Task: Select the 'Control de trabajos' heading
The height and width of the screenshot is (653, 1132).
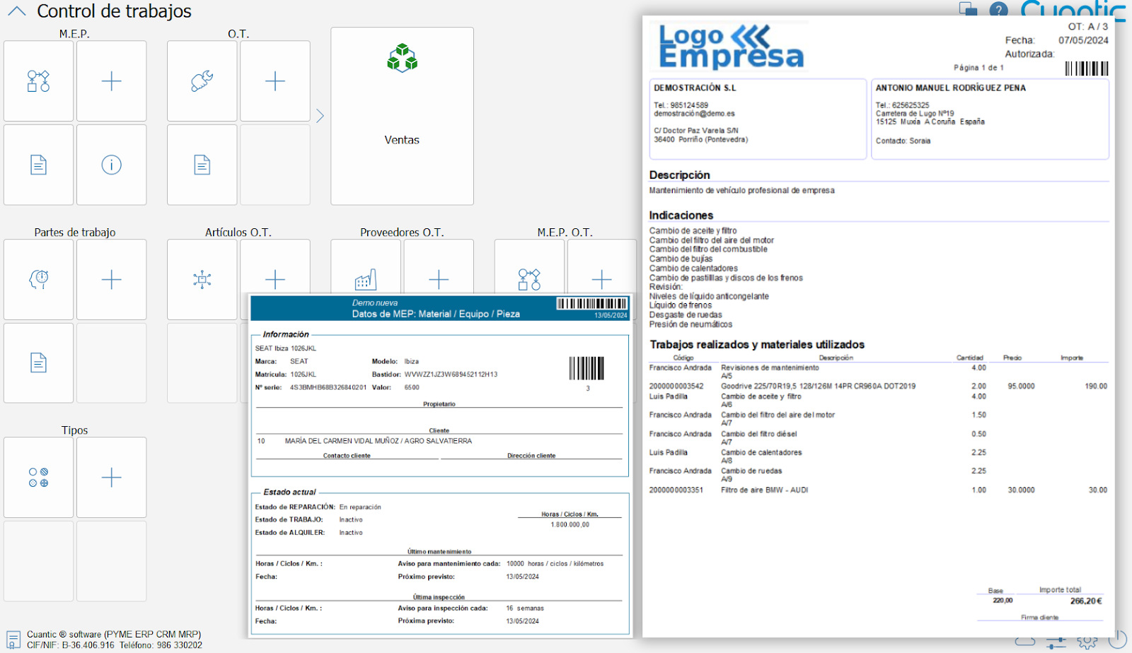Action: [114, 11]
